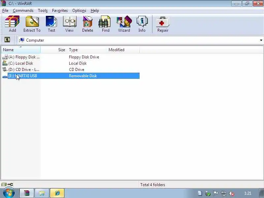The image size is (264, 198).
Task: Click the key password icon in status bar
Action: (10, 184)
